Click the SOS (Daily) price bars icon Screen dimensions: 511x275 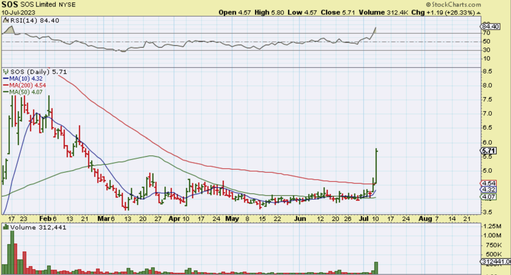(6, 72)
